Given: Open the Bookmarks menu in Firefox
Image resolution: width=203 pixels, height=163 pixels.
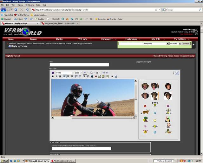Looking at the screenshot, I should [29, 5].
